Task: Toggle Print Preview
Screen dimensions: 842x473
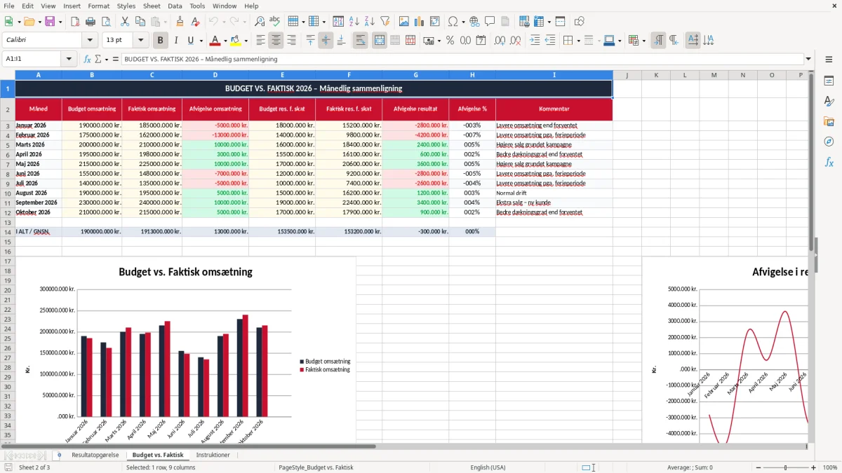Action: pyautogui.click(x=106, y=22)
